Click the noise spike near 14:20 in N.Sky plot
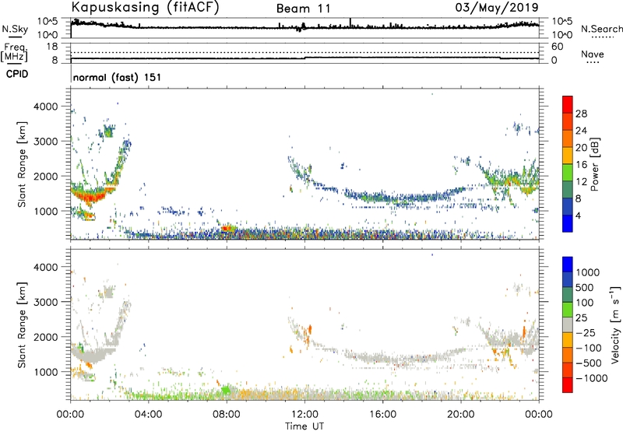This screenshot has width=623, height=431. coord(350,23)
